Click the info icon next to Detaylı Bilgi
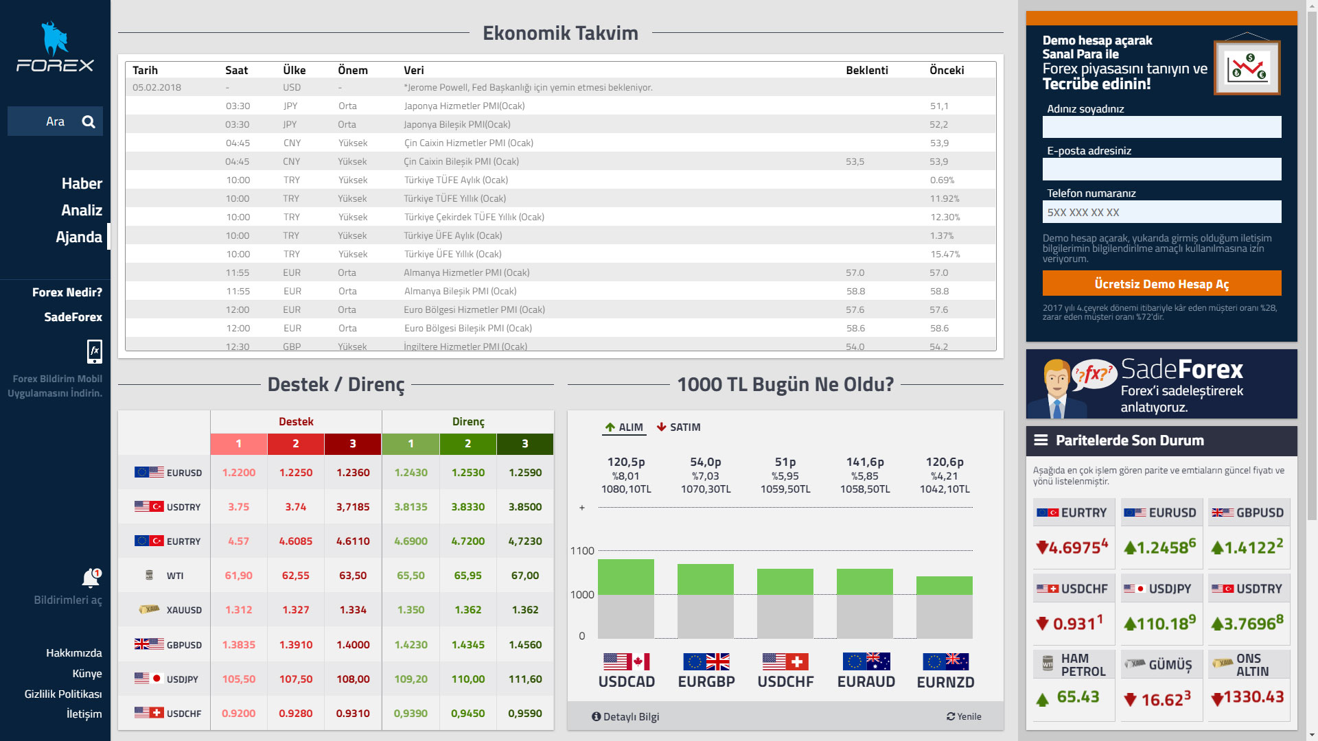Viewport: 1318px width, 741px height. (596, 716)
